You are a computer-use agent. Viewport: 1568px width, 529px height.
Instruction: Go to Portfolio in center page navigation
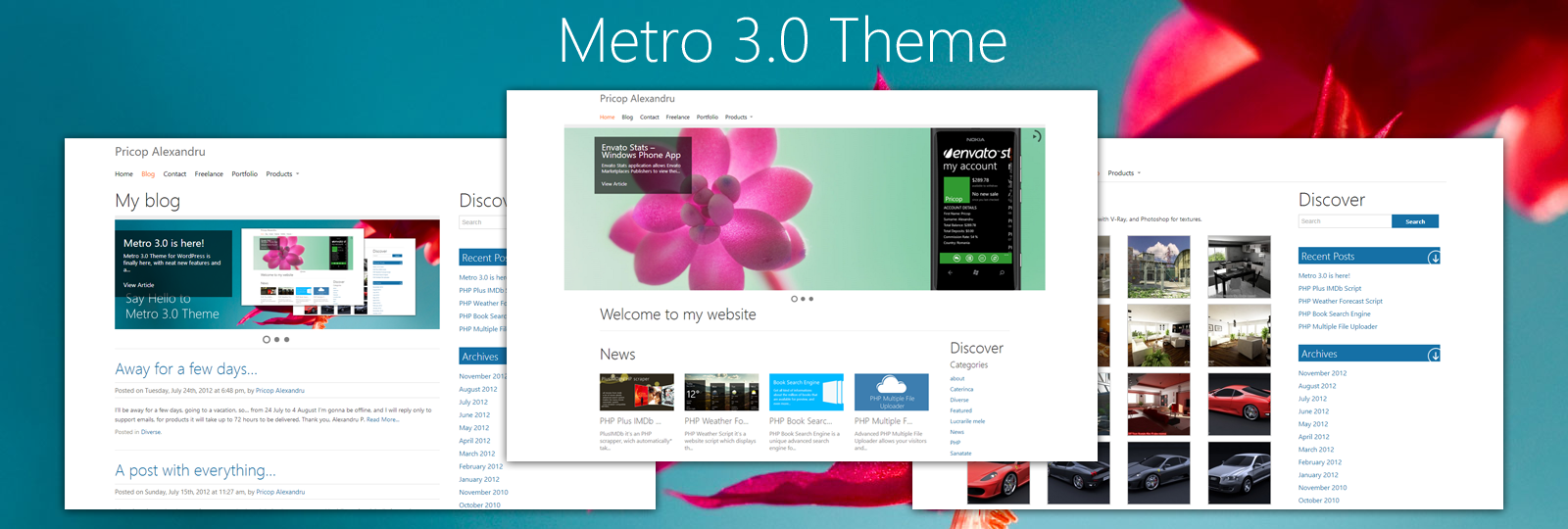tap(707, 118)
